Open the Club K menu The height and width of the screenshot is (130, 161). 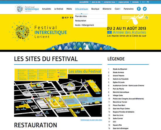tap(117, 9)
